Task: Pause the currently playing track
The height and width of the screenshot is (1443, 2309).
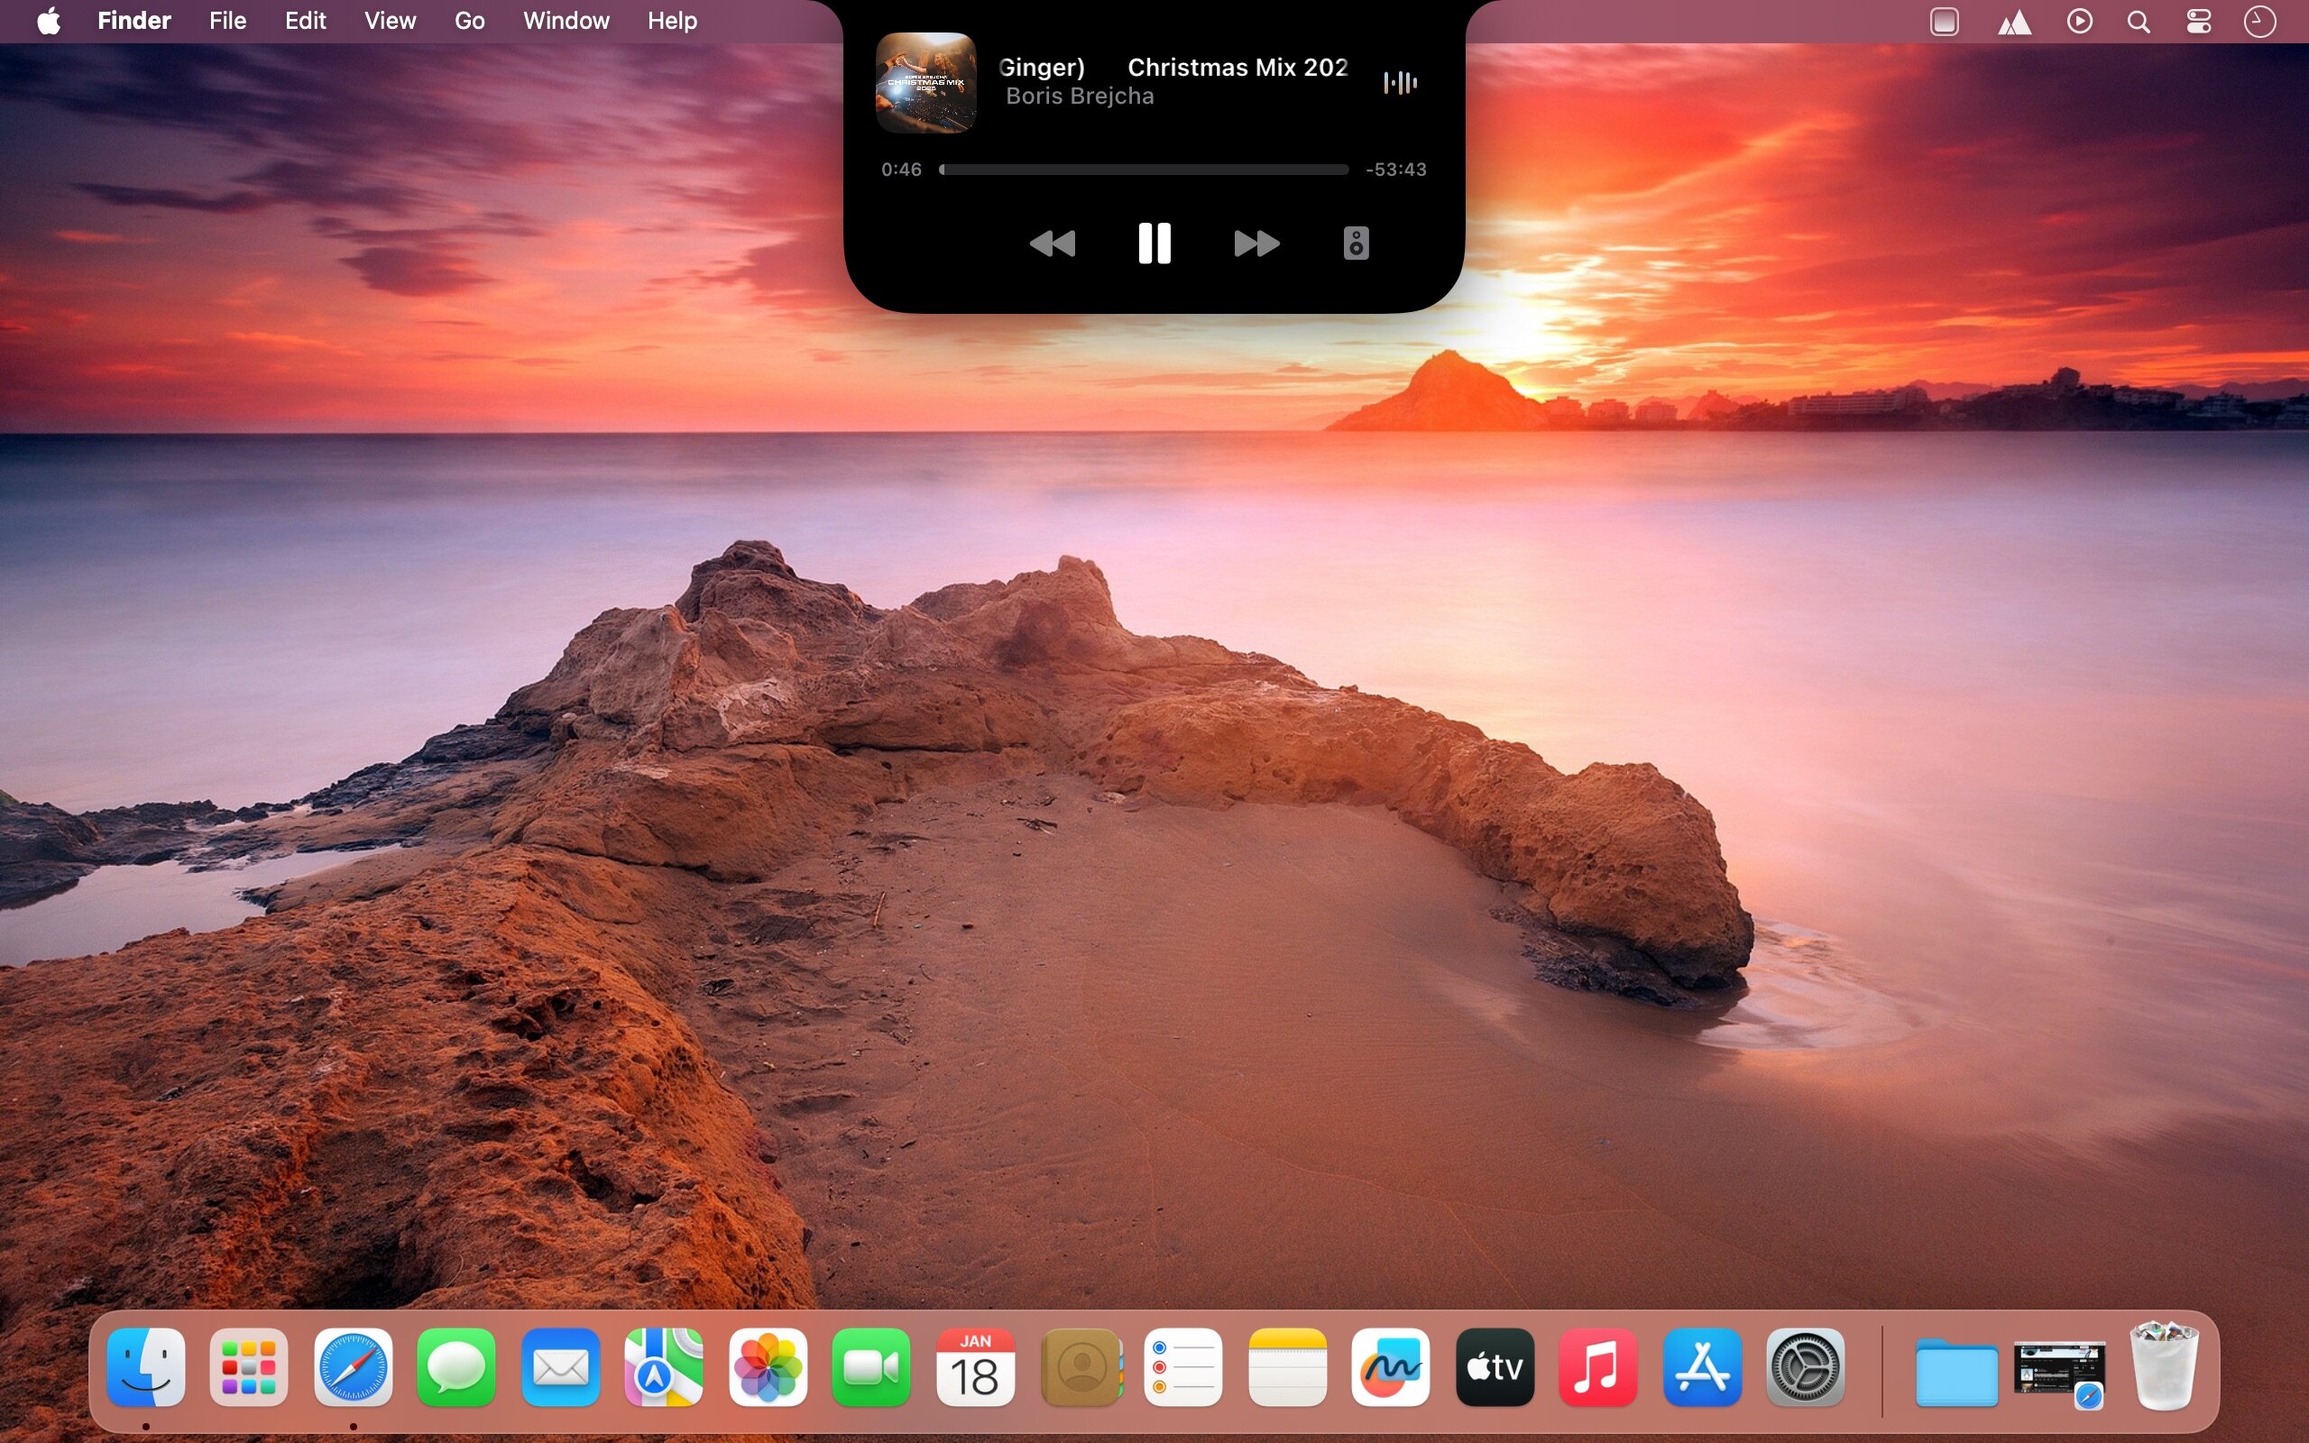Action: coord(1154,244)
